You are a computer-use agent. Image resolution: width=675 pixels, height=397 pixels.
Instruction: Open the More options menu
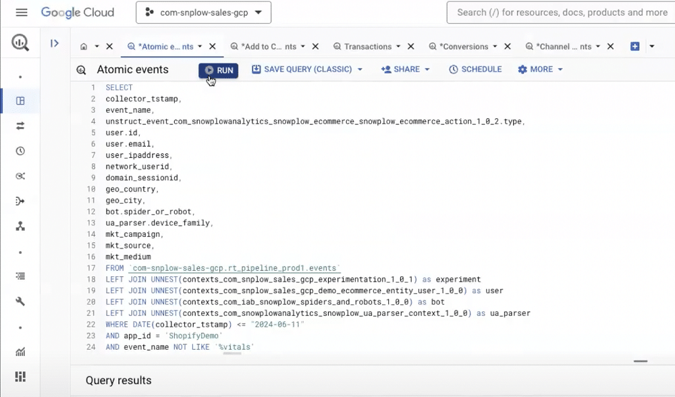tap(540, 70)
